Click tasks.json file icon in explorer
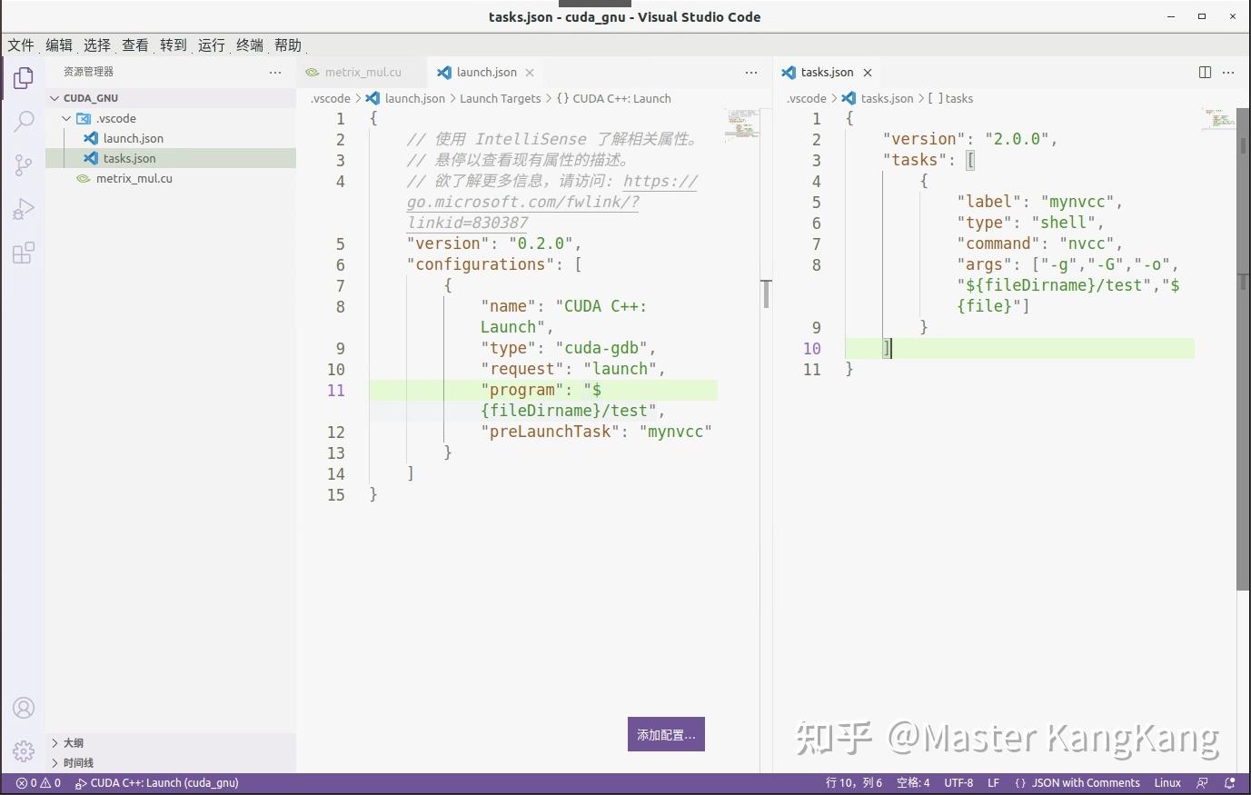 (x=91, y=158)
